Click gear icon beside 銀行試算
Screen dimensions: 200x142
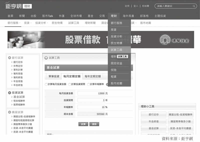pyautogui.click(x=9, y=58)
